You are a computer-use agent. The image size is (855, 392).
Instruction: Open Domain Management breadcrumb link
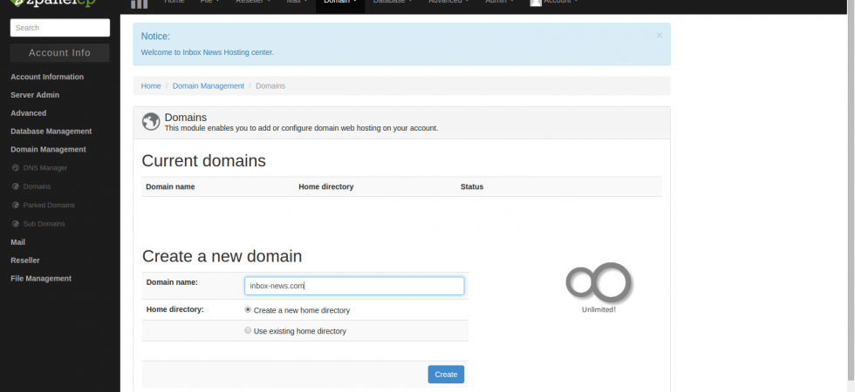(209, 86)
